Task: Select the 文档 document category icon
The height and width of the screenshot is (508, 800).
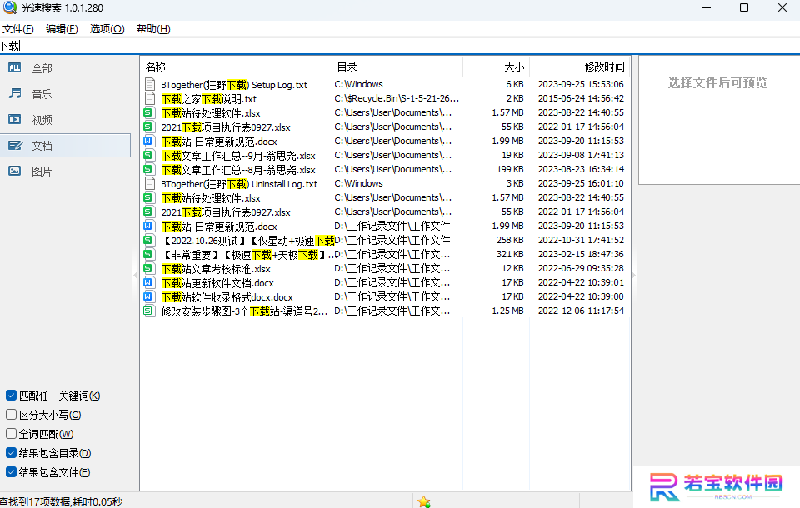Action: pos(15,146)
